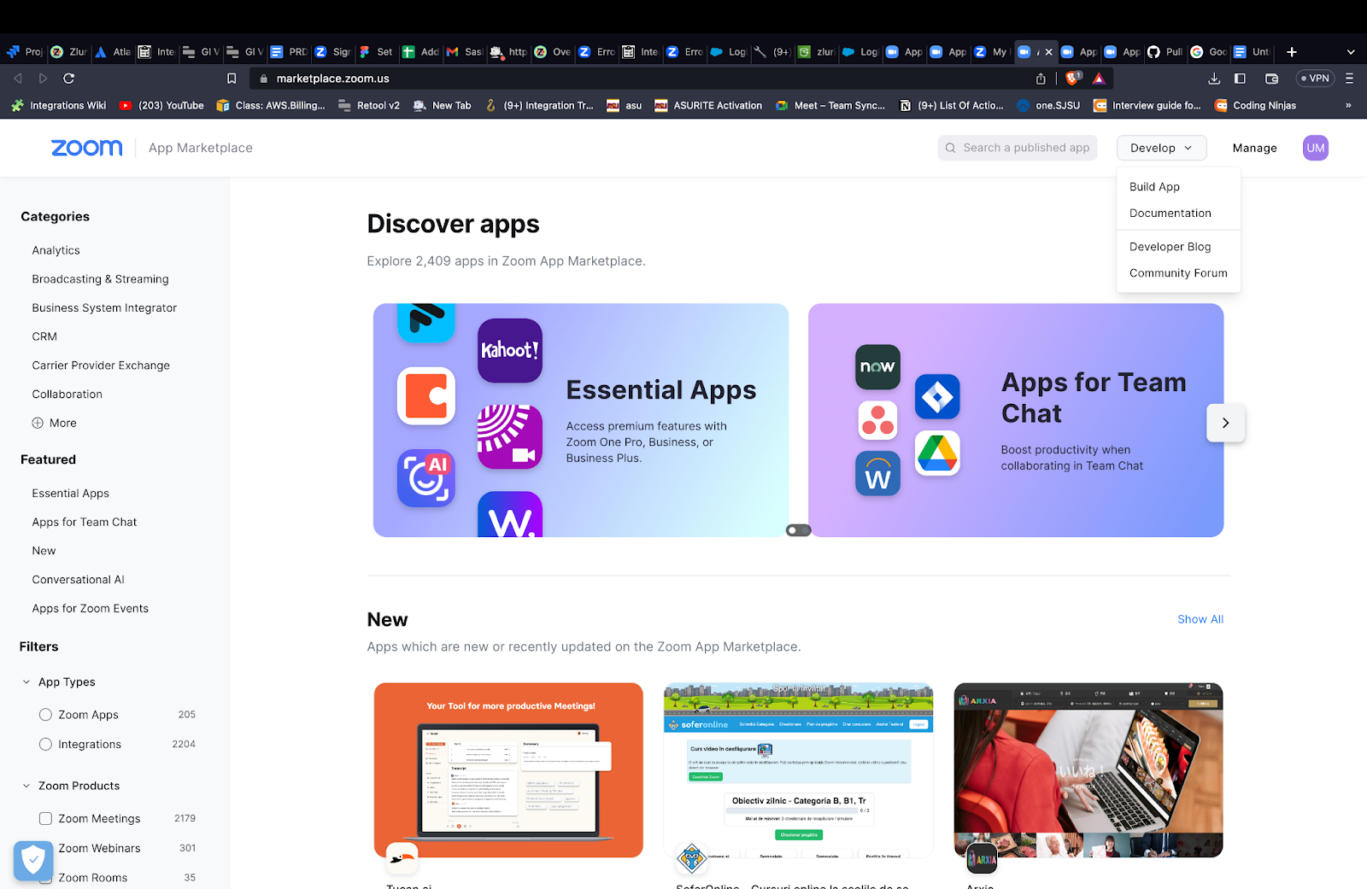Select Build App from menu

(x=1154, y=187)
